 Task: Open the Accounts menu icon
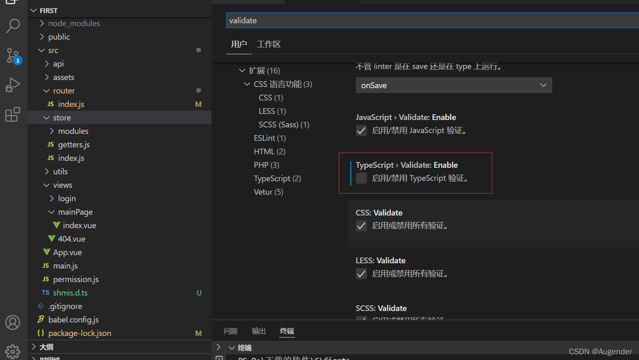pos(13,322)
